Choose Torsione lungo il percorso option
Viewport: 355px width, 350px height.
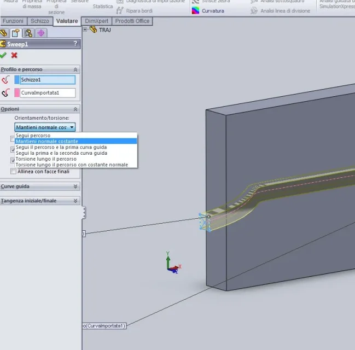tap(76, 159)
